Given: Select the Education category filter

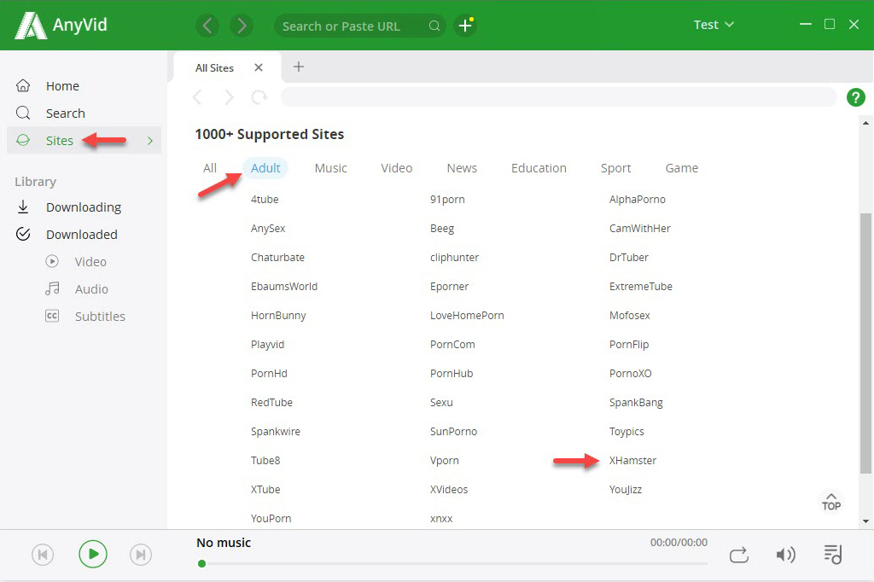Looking at the screenshot, I should (539, 168).
